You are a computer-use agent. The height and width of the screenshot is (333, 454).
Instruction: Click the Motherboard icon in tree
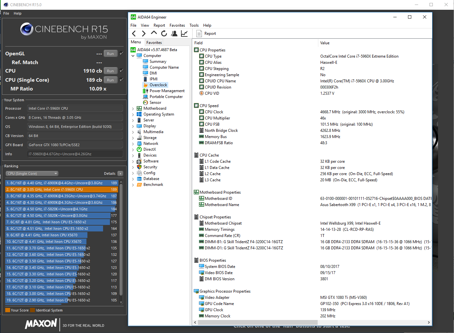click(x=139, y=108)
